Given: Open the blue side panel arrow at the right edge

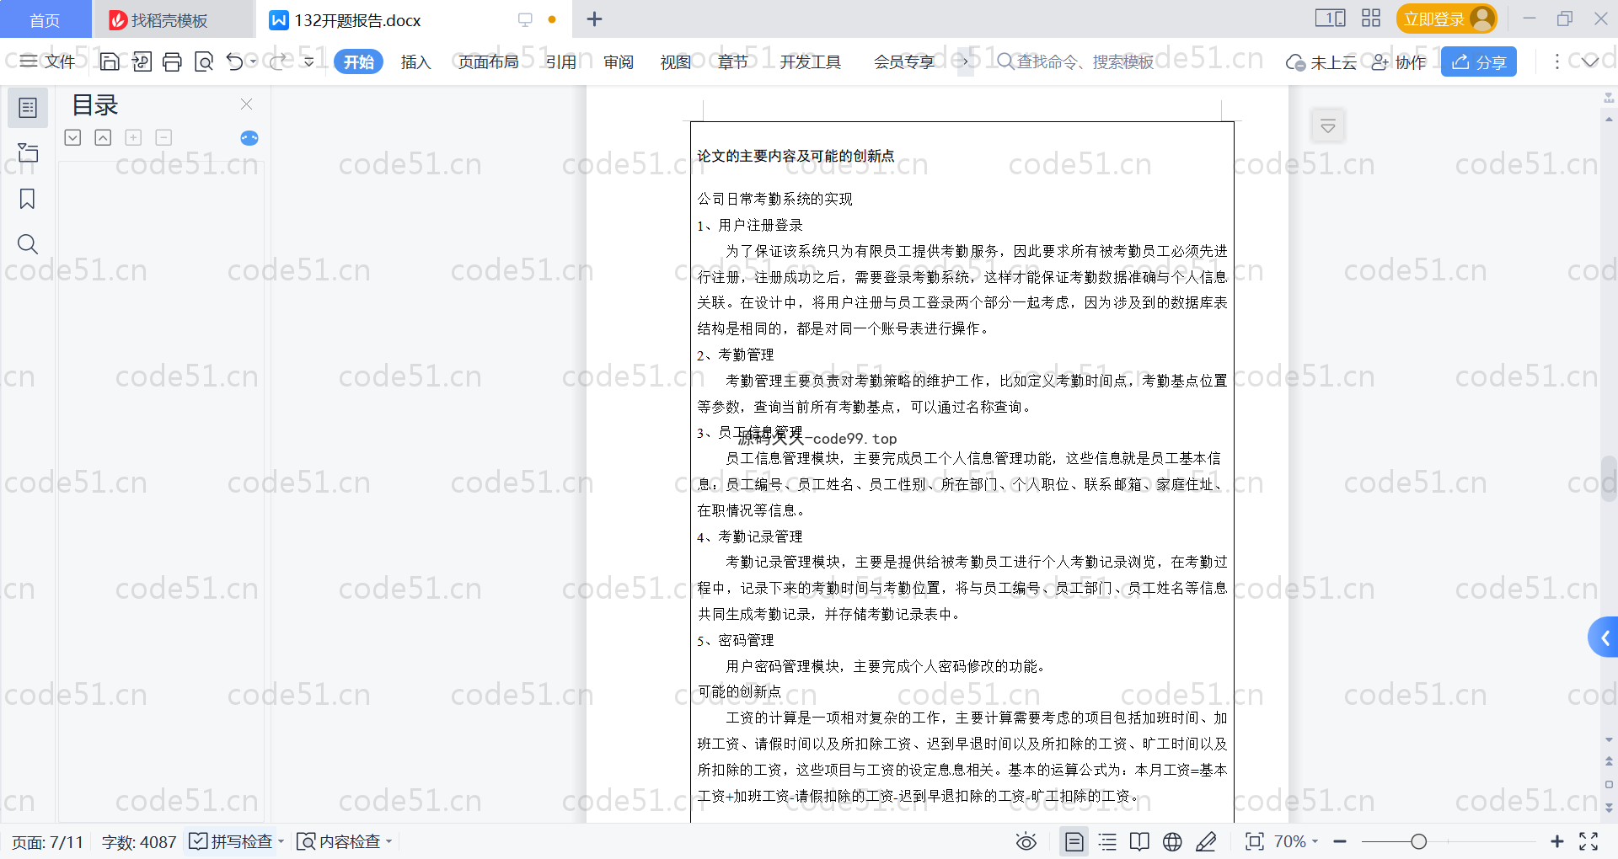Looking at the screenshot, I should coord(1604,638).
